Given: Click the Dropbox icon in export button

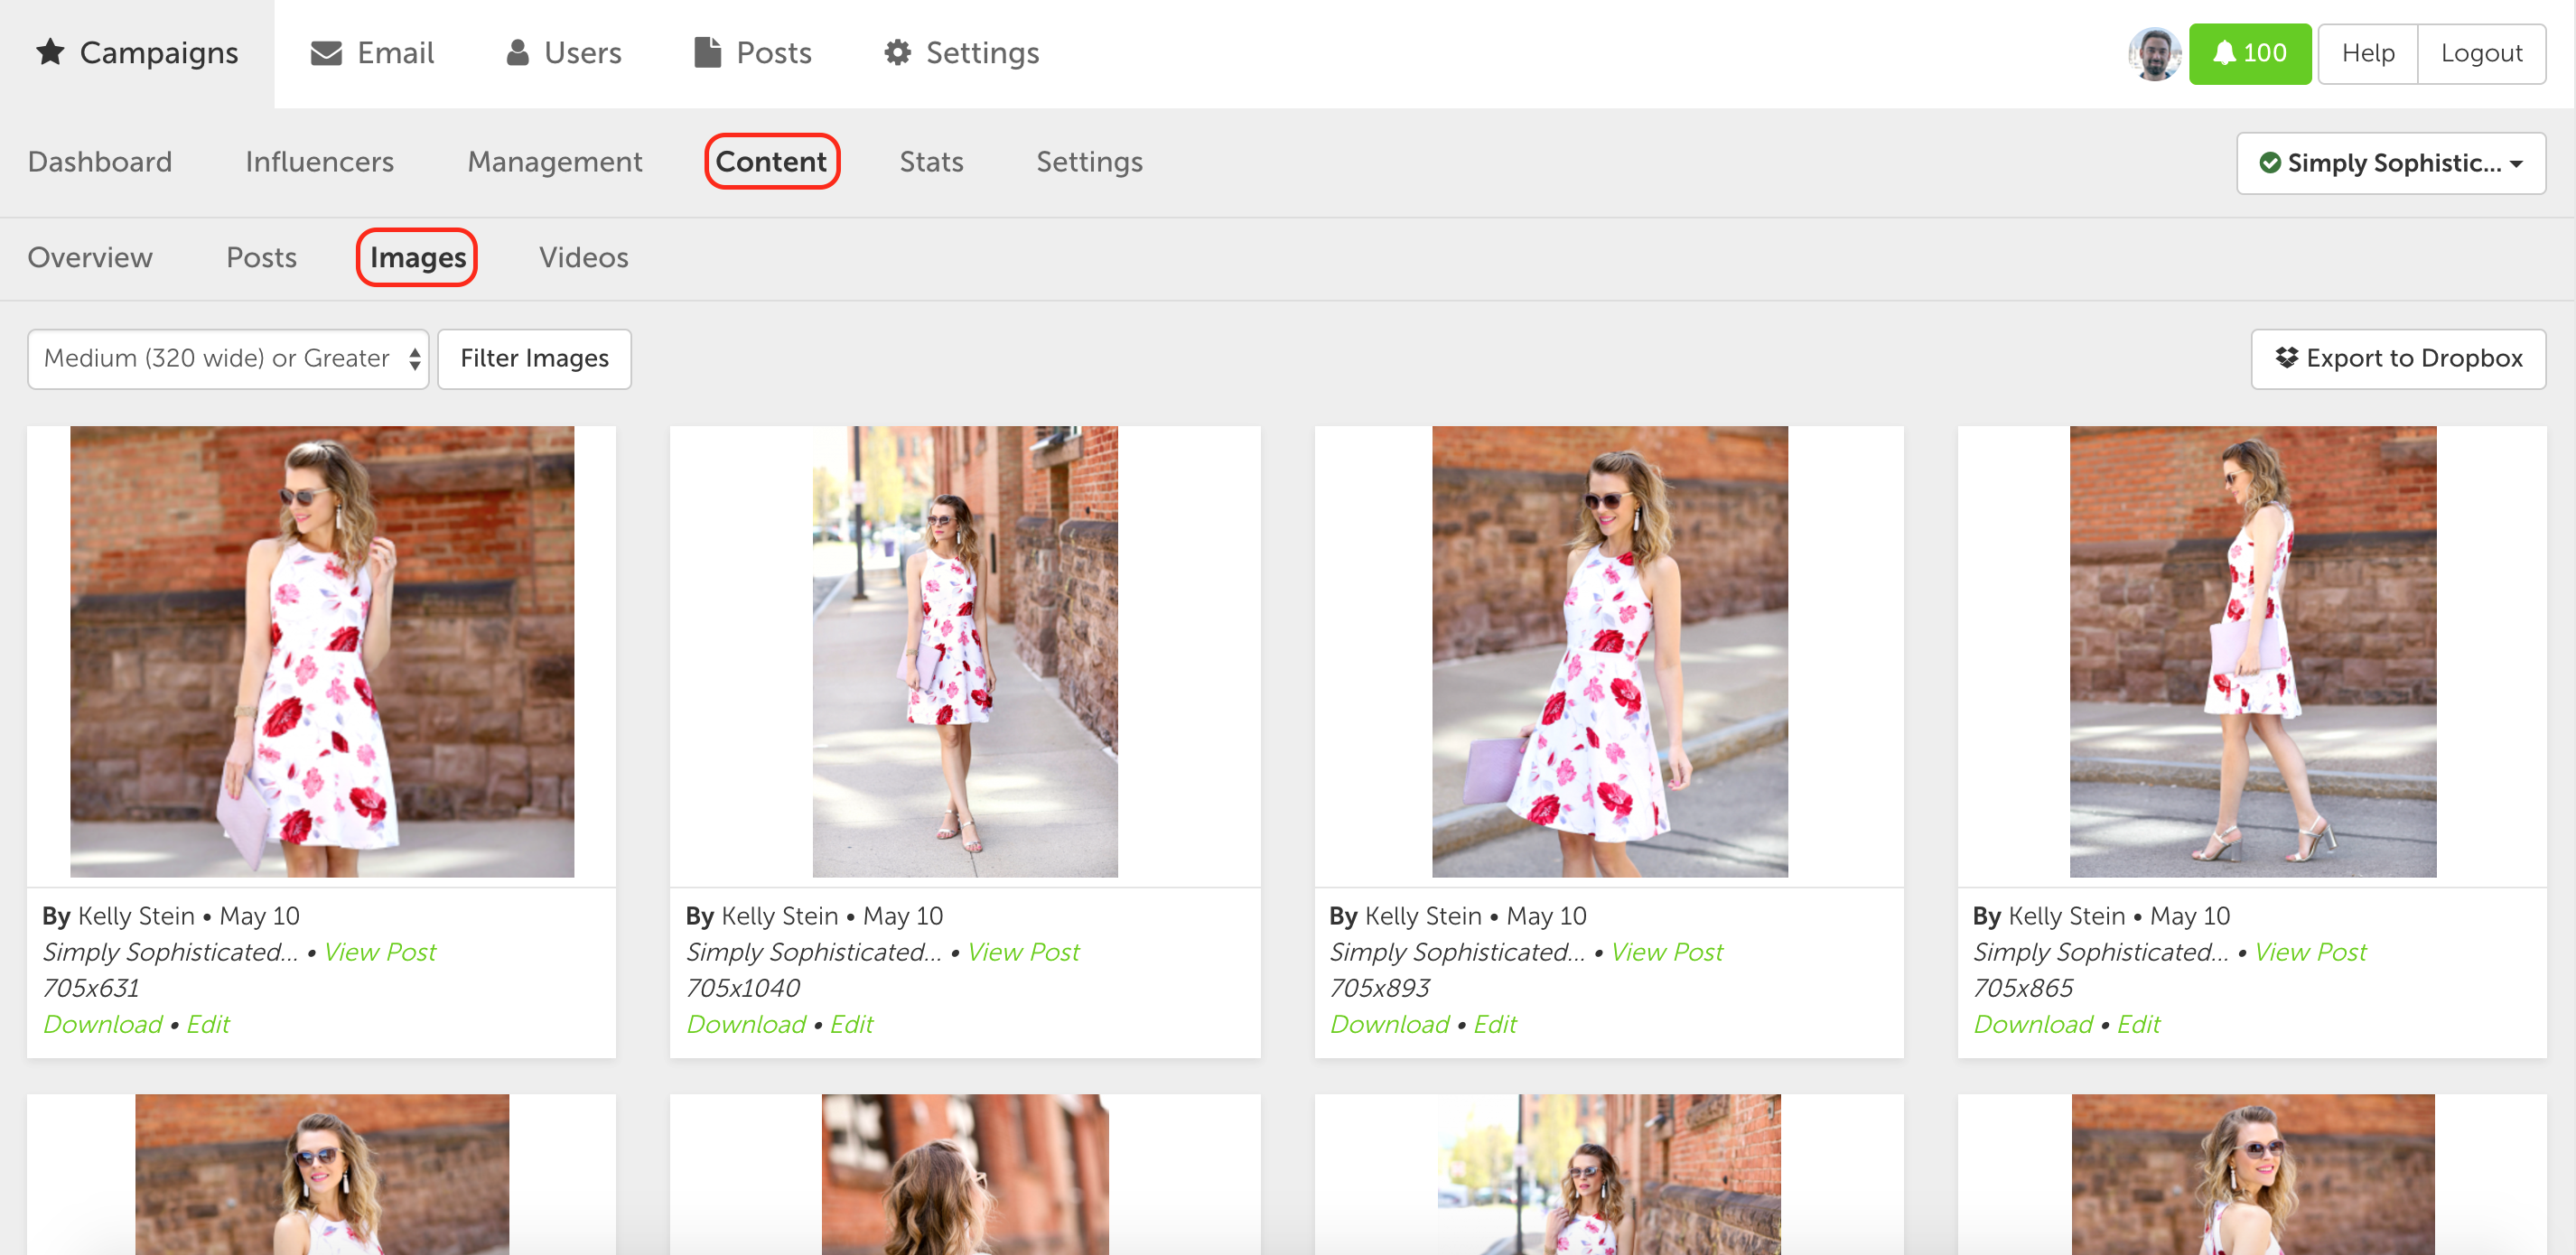Looking at the screenshot, I should pos(2286,358).
